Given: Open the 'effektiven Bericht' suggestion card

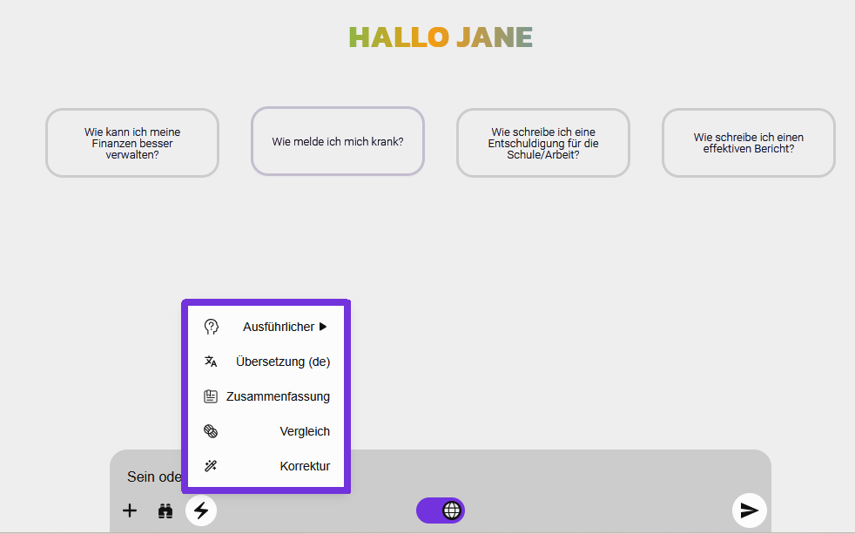Looking at the screenshot, I should pyautogui.click(x=749, y=143).
